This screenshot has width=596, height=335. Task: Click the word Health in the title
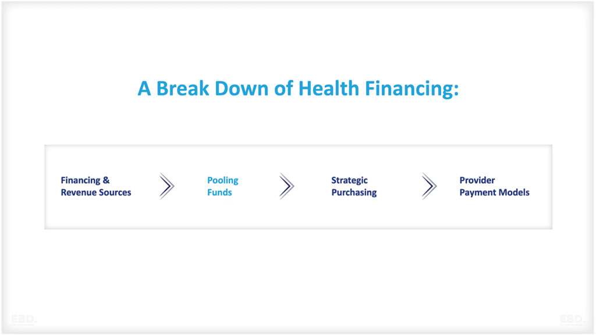[x=329, y=88]
